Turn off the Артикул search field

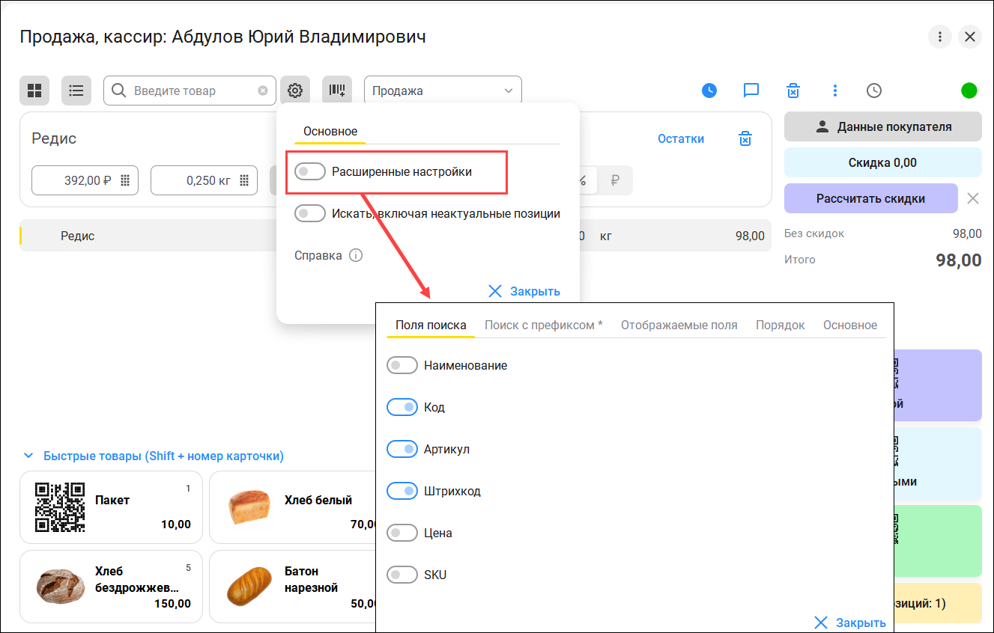click(x=401, y=449)
